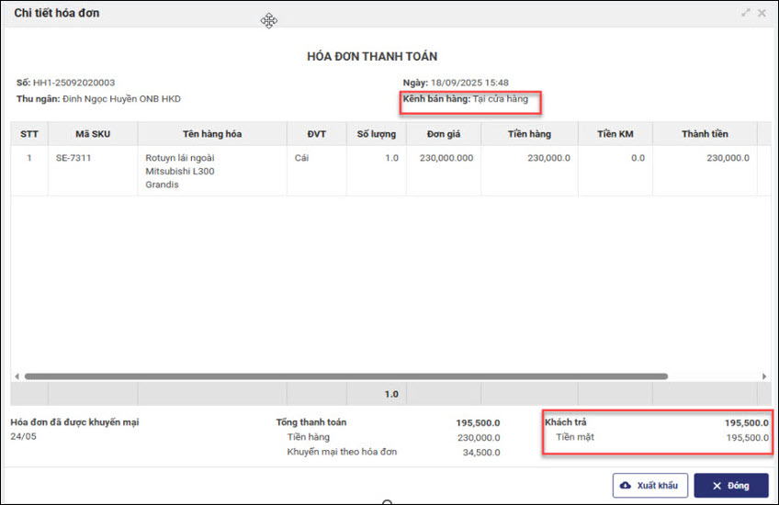Screen dimensions: 779x505
Task: Click the STT column header
Action: click(28, 134)
